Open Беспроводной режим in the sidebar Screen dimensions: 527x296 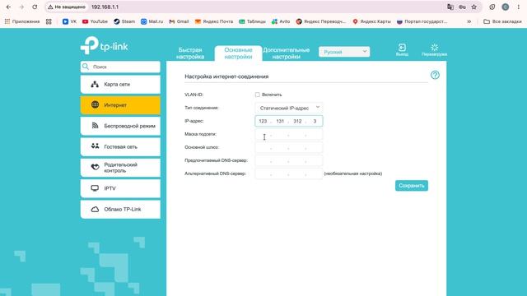pyautogui.click(x=120, y=126)
